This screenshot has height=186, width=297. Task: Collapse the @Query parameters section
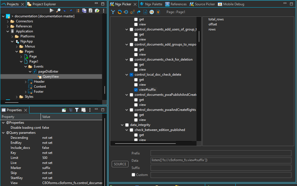point(3,133)
